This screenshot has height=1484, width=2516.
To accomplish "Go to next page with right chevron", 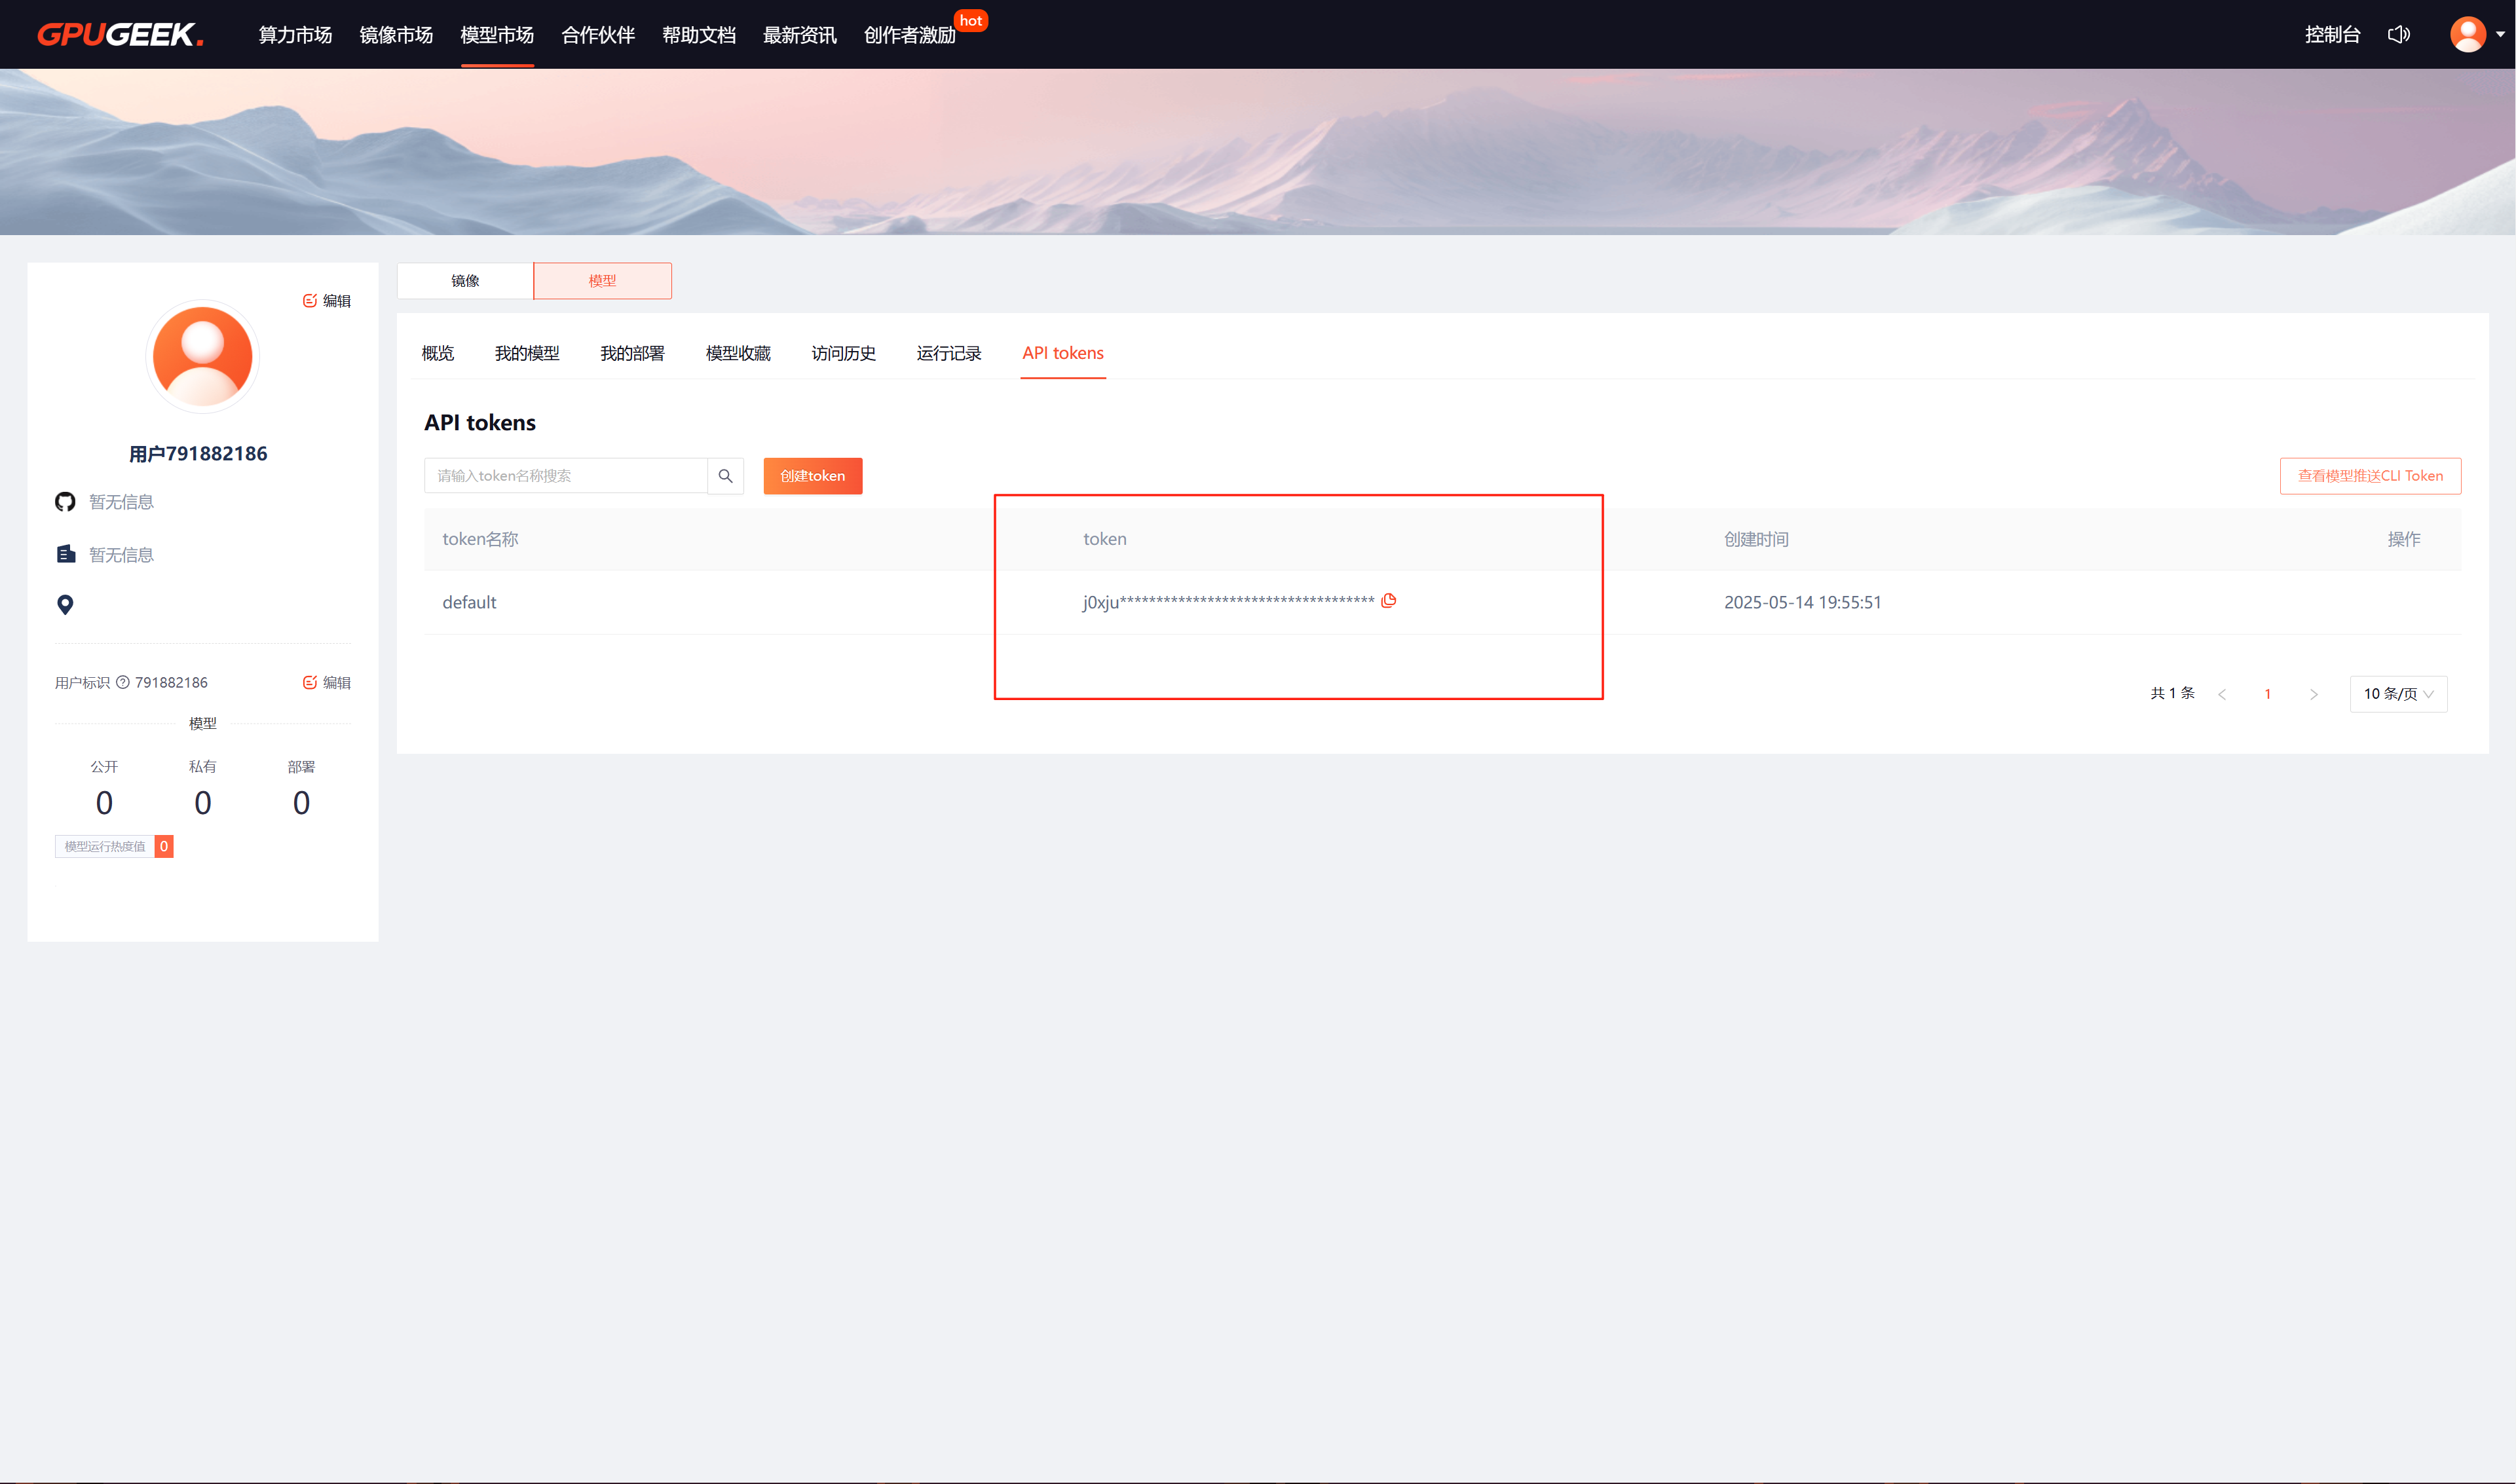I will (x=2313, y=694).
